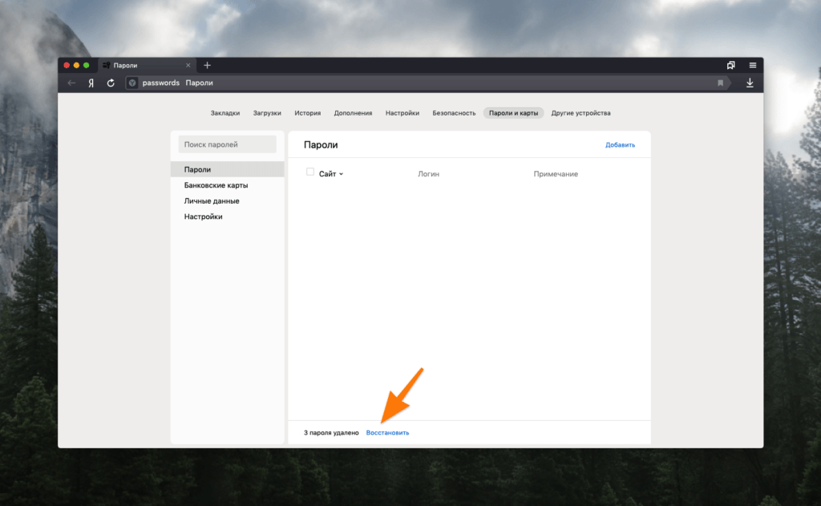Open the Сайт column sort dropdown

pos(331,174)
